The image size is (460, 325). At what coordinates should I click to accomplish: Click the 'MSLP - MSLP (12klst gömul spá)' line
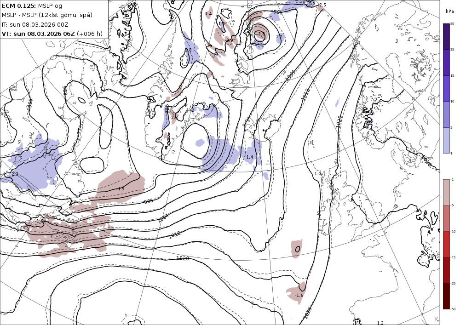(x=47, y=15)
